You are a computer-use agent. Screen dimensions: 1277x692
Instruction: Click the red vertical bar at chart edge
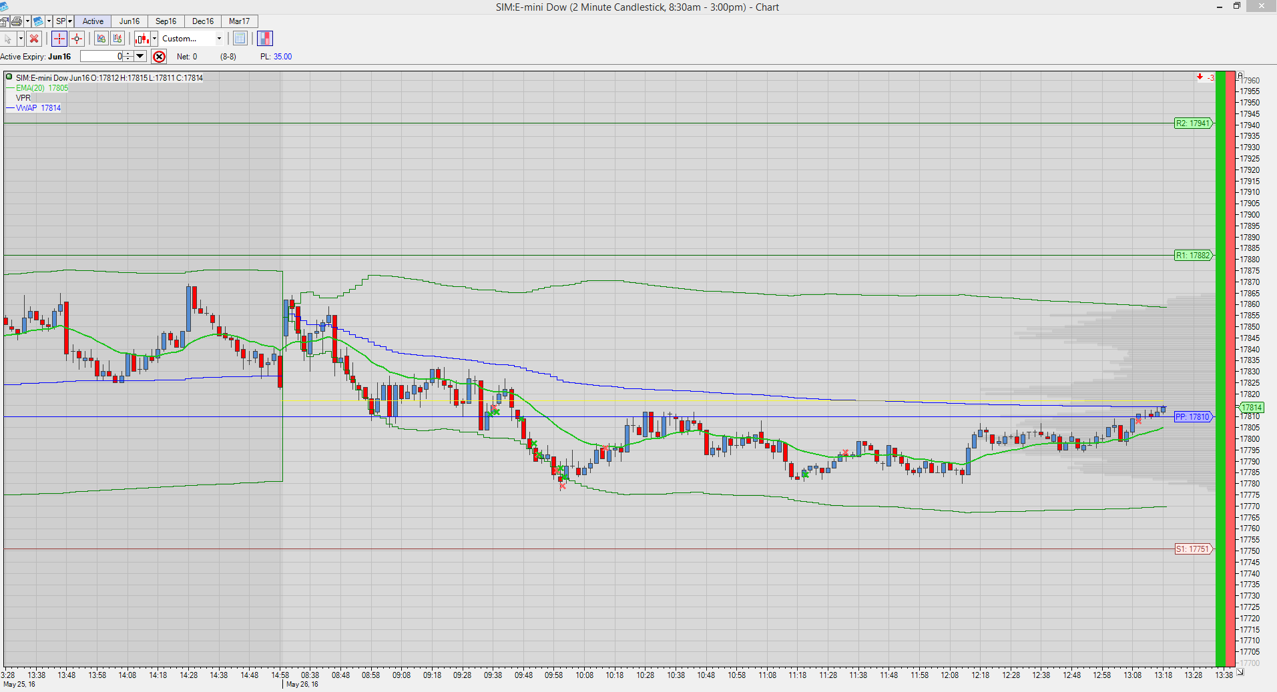tap(1230, 369)
